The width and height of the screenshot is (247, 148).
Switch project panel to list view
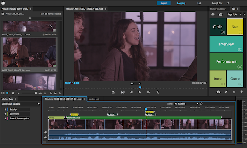3,93
